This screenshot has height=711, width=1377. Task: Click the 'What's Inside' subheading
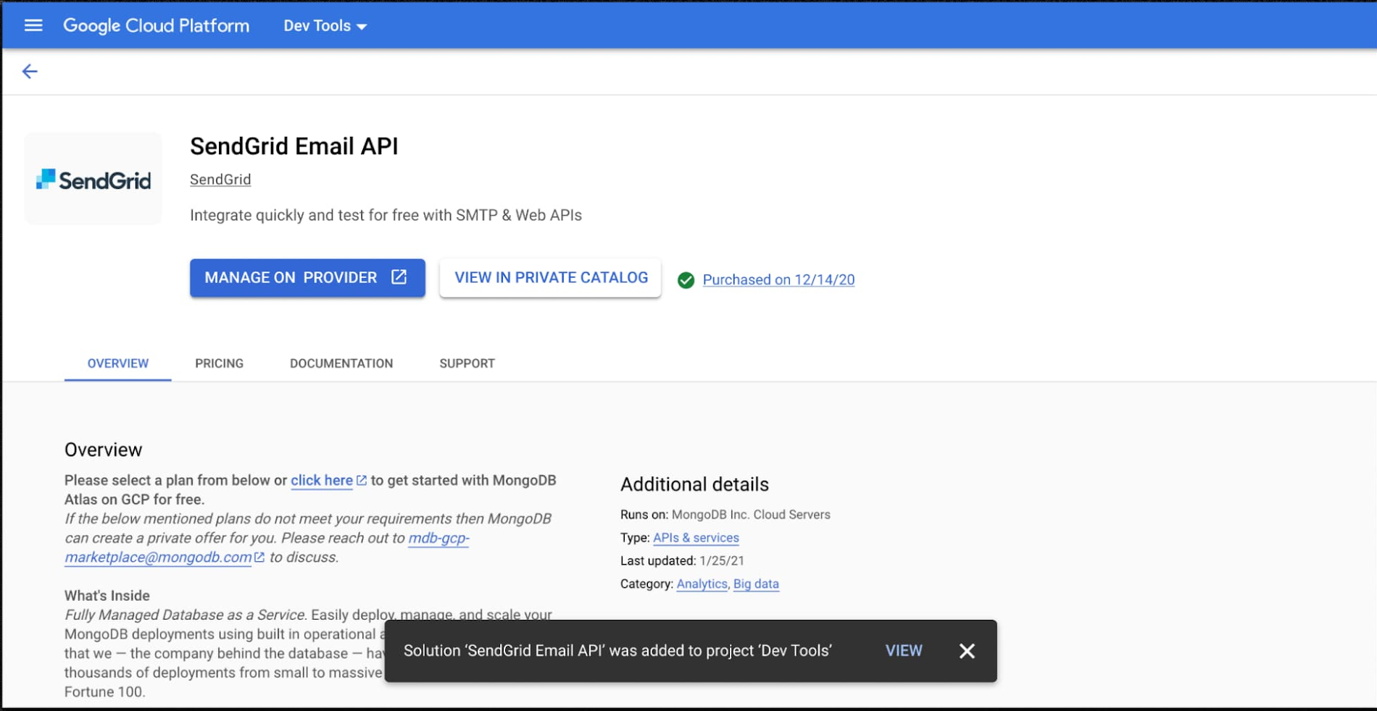[x=107, y=596]
